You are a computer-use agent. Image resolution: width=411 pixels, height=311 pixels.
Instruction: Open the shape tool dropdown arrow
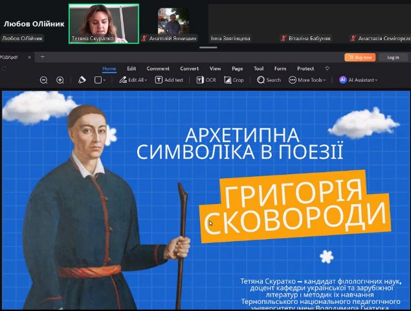pyautogui.click(x=104, y=80)
